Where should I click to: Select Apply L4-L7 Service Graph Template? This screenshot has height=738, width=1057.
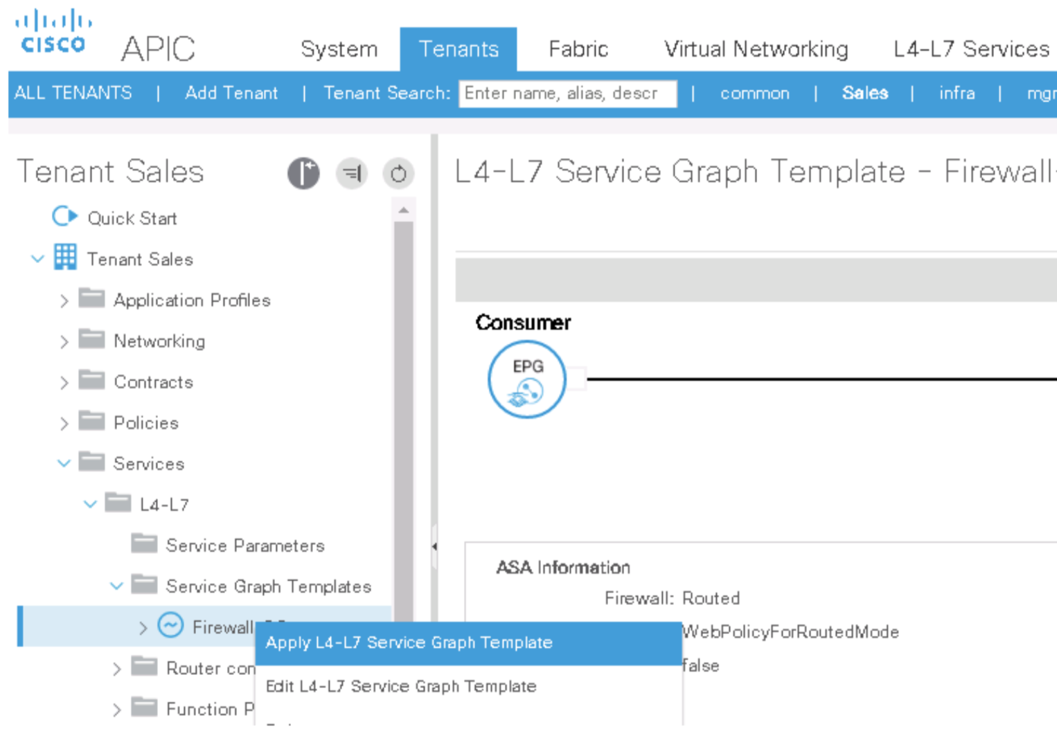(x=409, y=642)
